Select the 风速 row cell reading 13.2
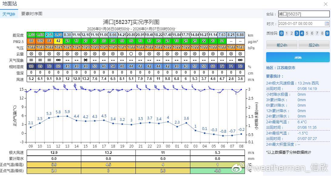Image resolution: width=331 pixels, height=176 pixels. (85, 79)
